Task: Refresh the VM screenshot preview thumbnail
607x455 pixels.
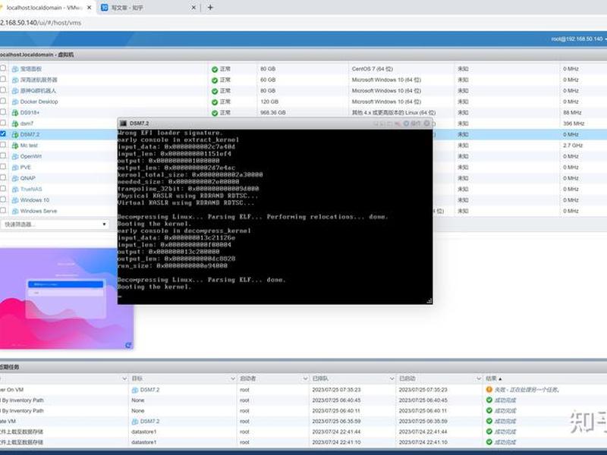Action: coord(128,345)
